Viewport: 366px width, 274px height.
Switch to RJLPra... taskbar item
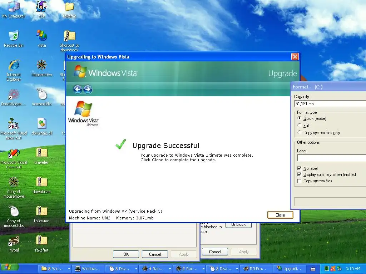coord(256,269)
